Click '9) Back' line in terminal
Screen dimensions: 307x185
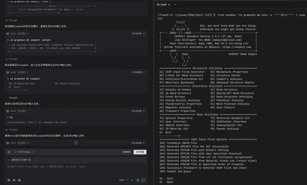[166, 182]
